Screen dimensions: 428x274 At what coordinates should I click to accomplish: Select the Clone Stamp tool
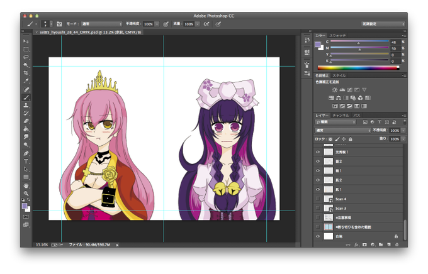26,105
